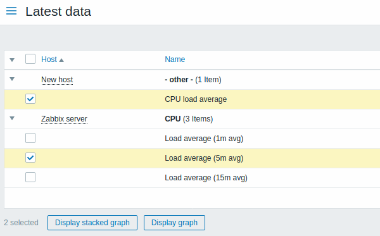Check the Load average (15m avg) checkbox
Image resolution: width=380 pixels, height=236 pixels.
click(30, 177)
